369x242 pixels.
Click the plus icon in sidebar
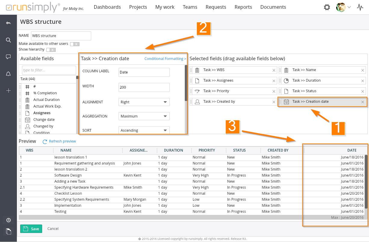(8, 90)
